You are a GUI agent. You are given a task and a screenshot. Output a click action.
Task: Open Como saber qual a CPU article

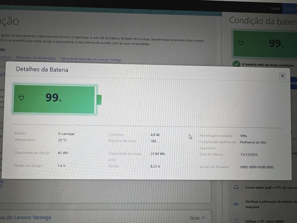[271, 188]
